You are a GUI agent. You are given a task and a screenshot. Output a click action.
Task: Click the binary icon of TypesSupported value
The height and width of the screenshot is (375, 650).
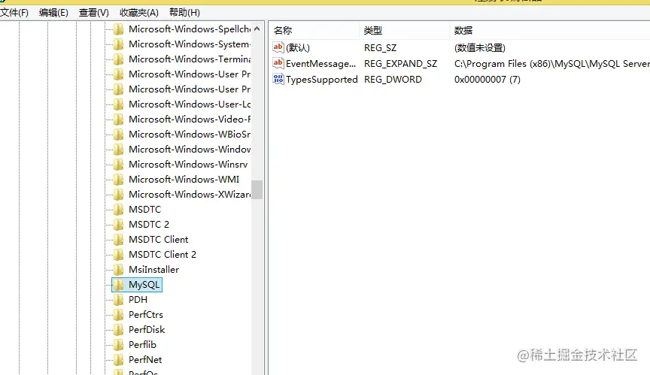pyautogui.click(x=278, y=79)
